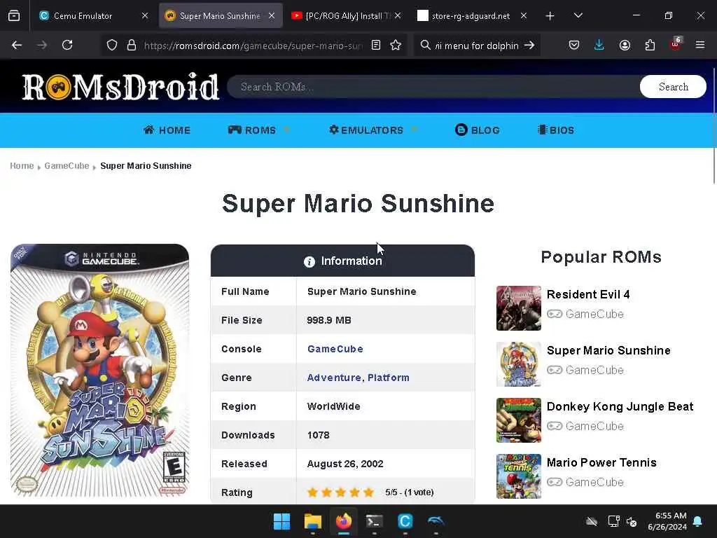
Task: Click the ROMsDroid site logo
Action: tap(120, 86)
